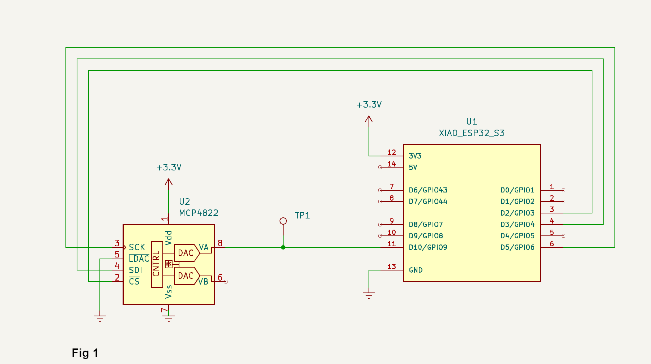
Task: Click the Fig 1 caption text
Action: pos(85,353)
